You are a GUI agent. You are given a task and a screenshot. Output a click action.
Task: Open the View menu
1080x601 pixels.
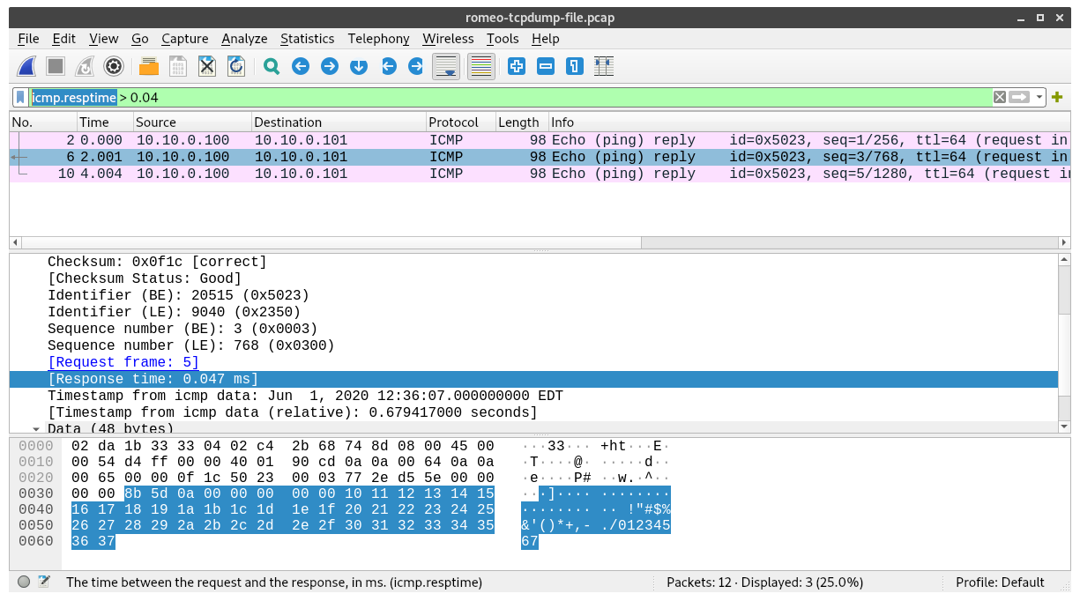pyautogui.click(x=103, y=39)
